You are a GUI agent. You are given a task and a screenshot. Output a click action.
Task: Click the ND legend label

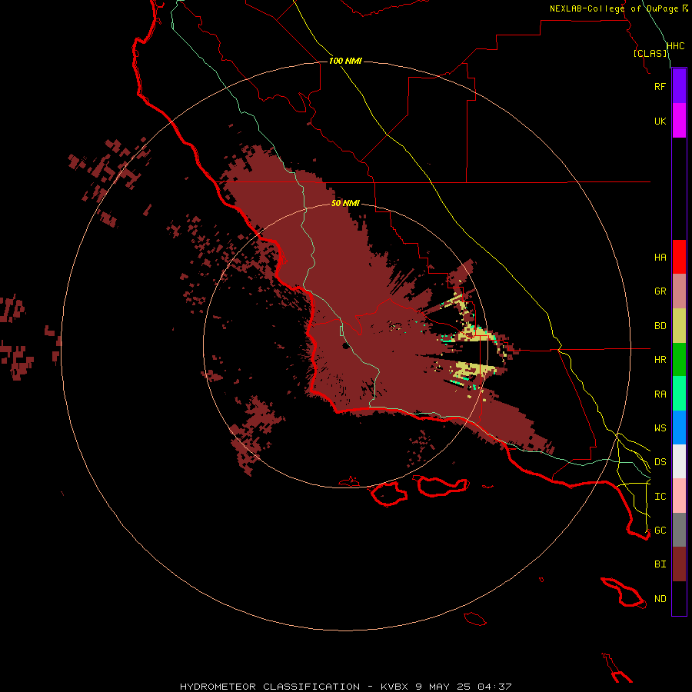pyautogui.click(x=660, y=599)
